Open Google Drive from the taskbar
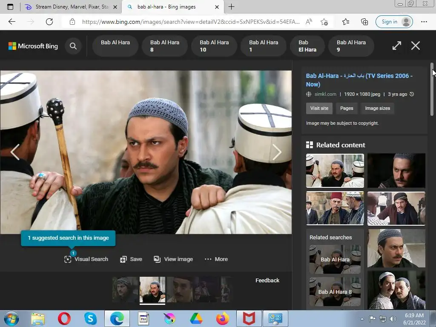This screenshot has height=327, width=436. [x=196, y=318]
